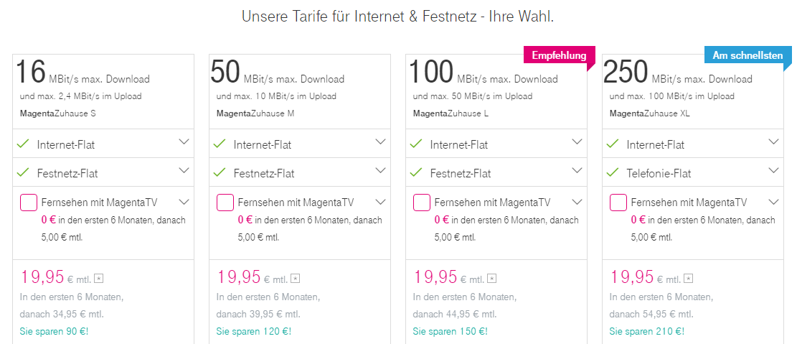The image size is (797, 344).
Task: Click green checkmark by Internet-Flat in 16 MBit/s plan
Action: (x=24, y=144)
